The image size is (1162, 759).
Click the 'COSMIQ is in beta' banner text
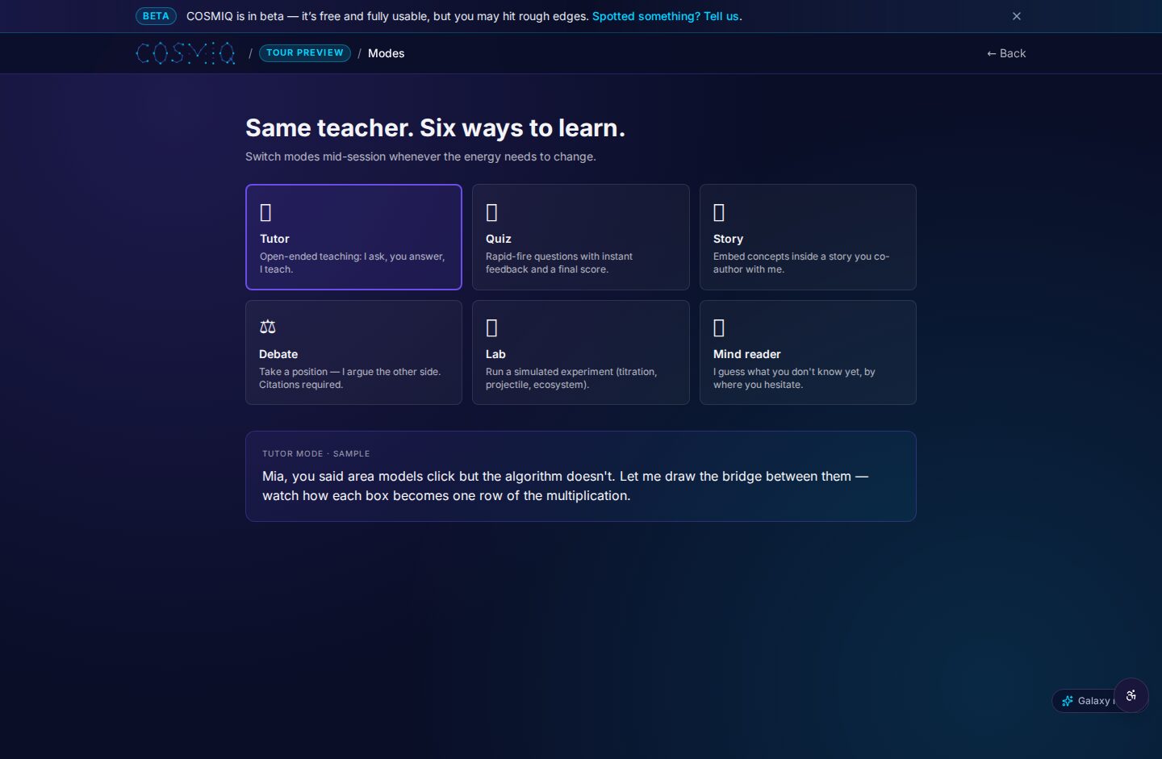387,16
